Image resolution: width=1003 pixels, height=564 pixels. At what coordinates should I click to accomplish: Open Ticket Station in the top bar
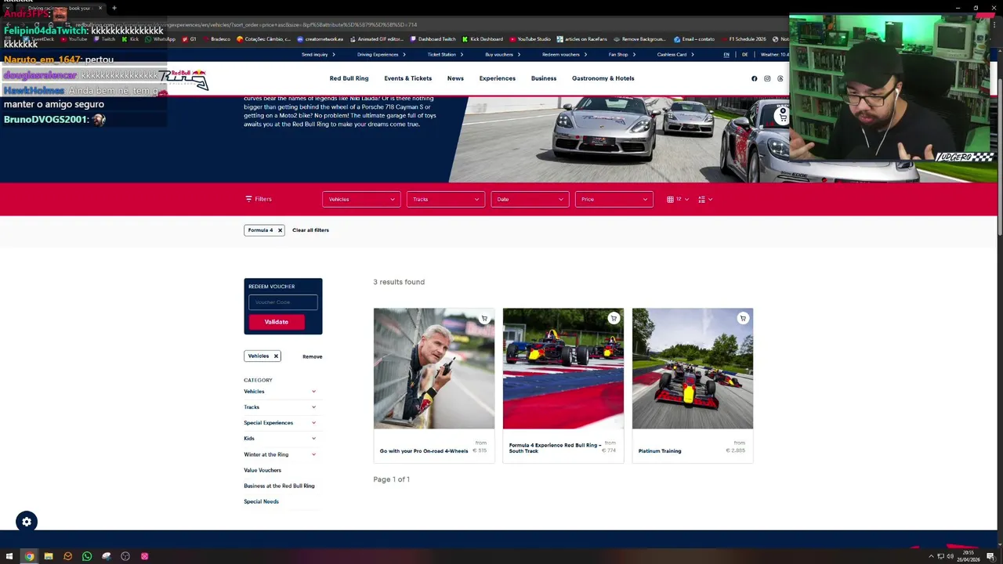(x=445, y=55)
